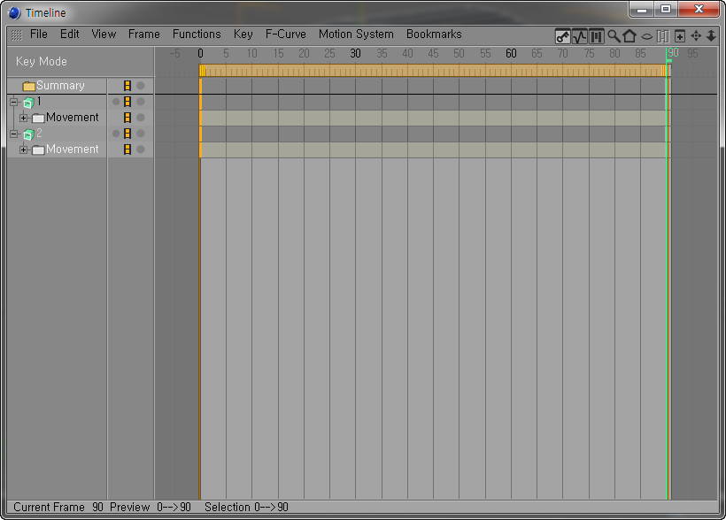Click the new panel plus icon
The height and width of the screenshot is (520, 726).
pos(680,36)
